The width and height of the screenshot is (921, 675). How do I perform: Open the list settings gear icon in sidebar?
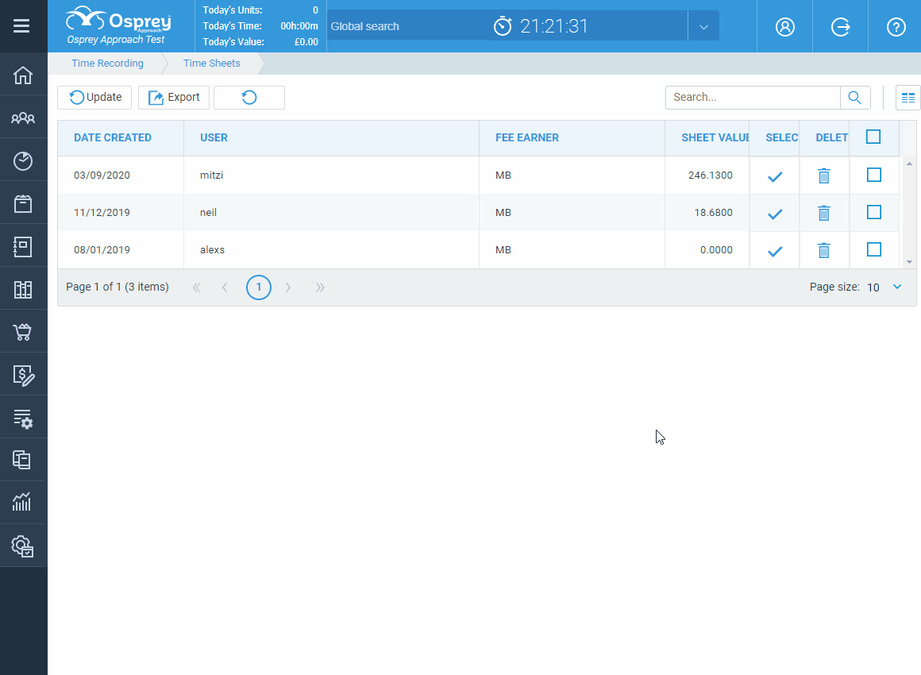coord(23,418)
